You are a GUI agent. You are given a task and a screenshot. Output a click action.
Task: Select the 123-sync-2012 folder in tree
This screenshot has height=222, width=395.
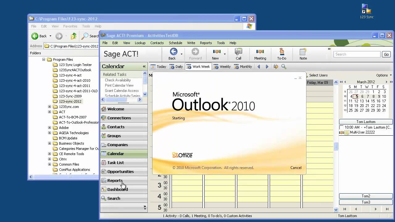pos(70,101)
